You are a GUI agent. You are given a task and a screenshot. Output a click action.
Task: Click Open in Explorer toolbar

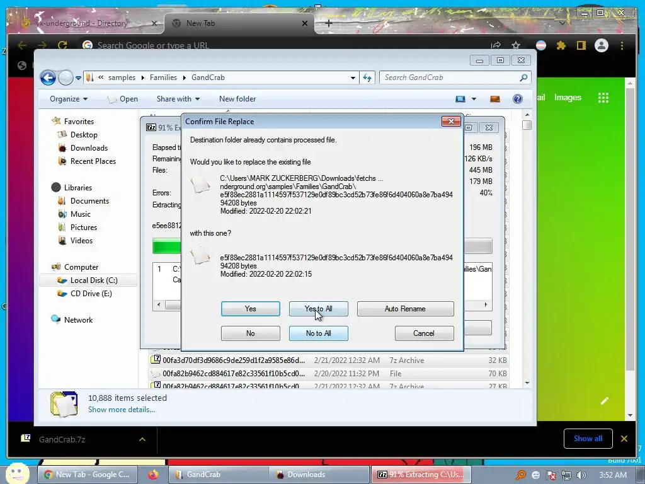[x=123, y=99]
